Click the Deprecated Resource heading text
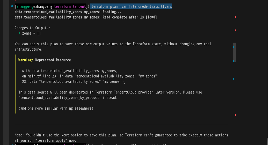 [x=53, y=60]
